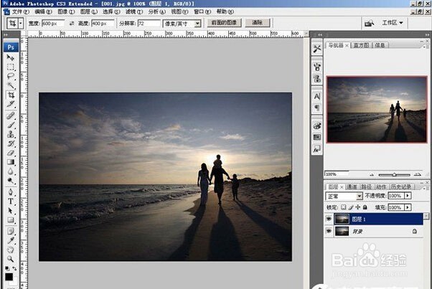This screenshot has width=432, height=289.
Task: Open the resolution units dropdown 像素/英寸
Action: [x=182, y=24]
